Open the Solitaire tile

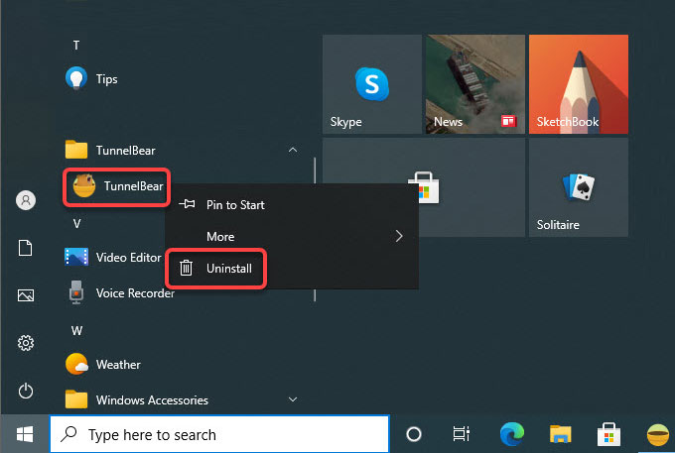[579, 187]
